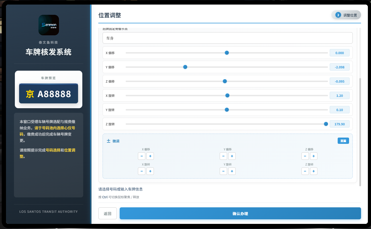This screenshot has width=371, height=229.
Task: Click the minus button under Y 旋转 in 微调
Action: pos(223,171)
